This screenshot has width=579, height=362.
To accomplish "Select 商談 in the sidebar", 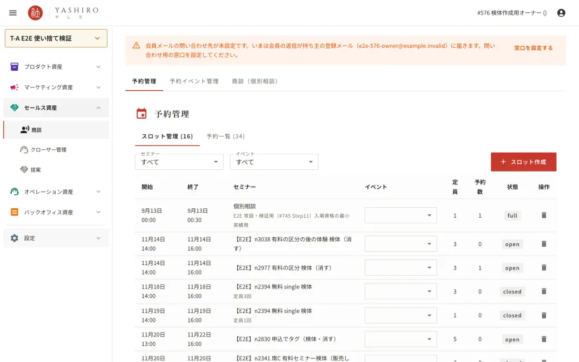I will (56, 130).
